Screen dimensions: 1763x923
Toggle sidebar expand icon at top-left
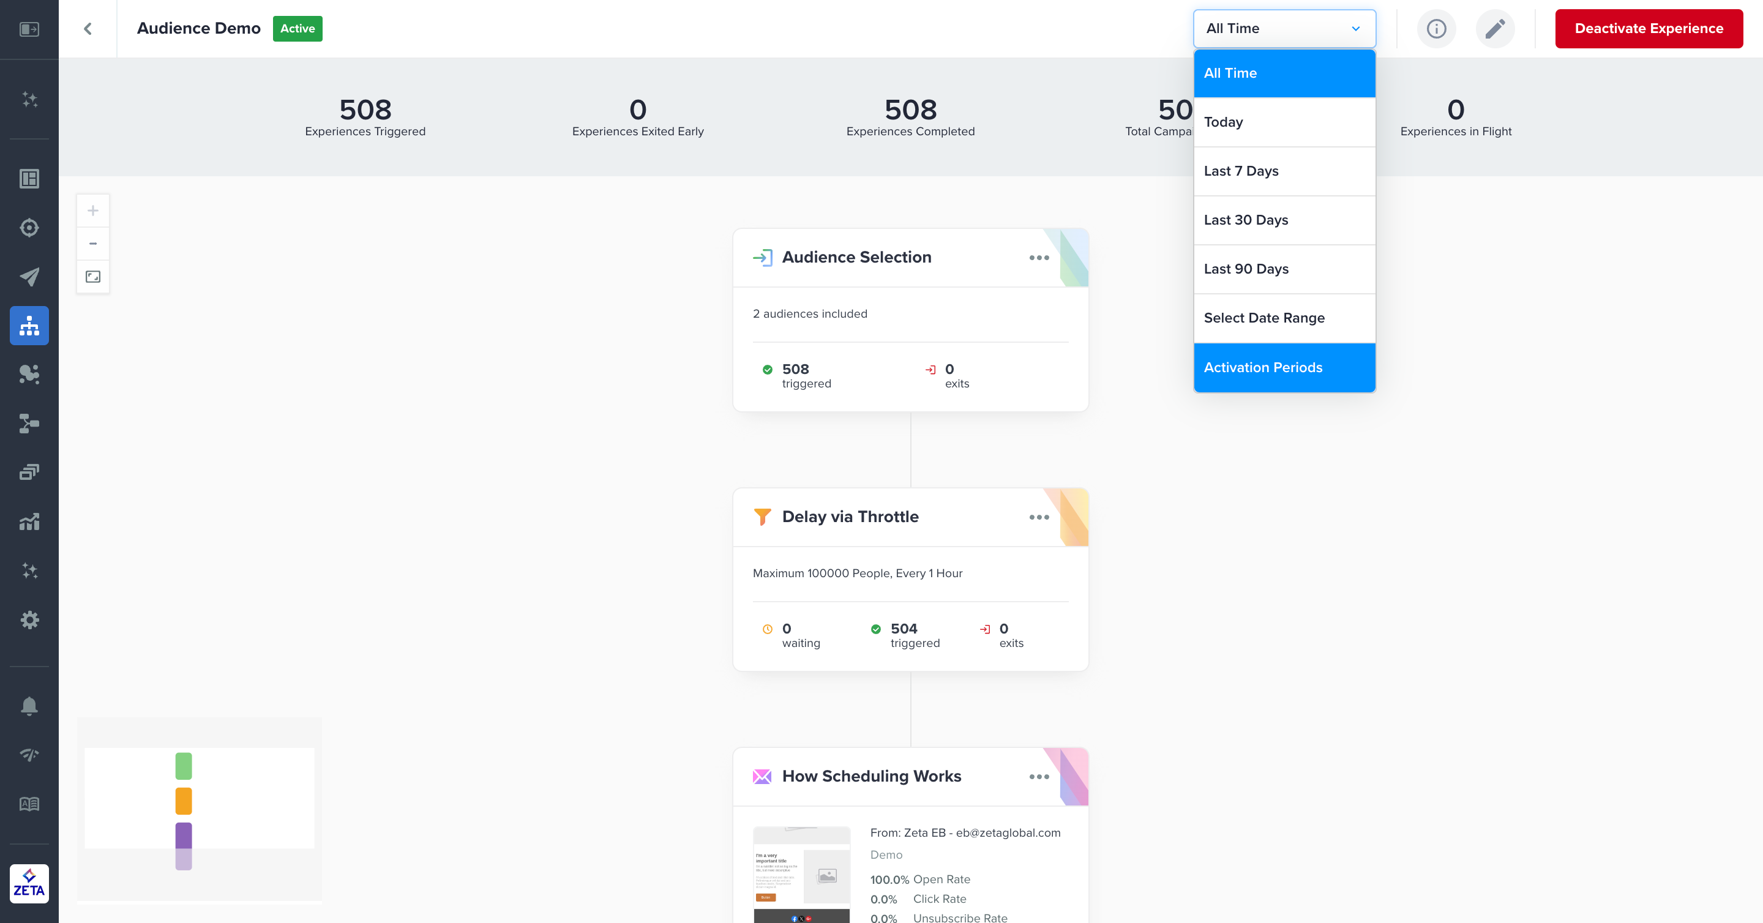pyautogui.click(x=29, y=29)
